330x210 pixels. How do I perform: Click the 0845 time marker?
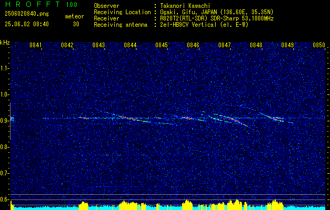(162, 45)
